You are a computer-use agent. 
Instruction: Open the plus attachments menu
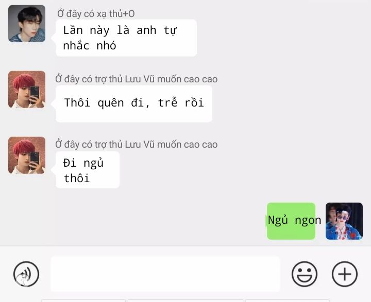point(345,274)
